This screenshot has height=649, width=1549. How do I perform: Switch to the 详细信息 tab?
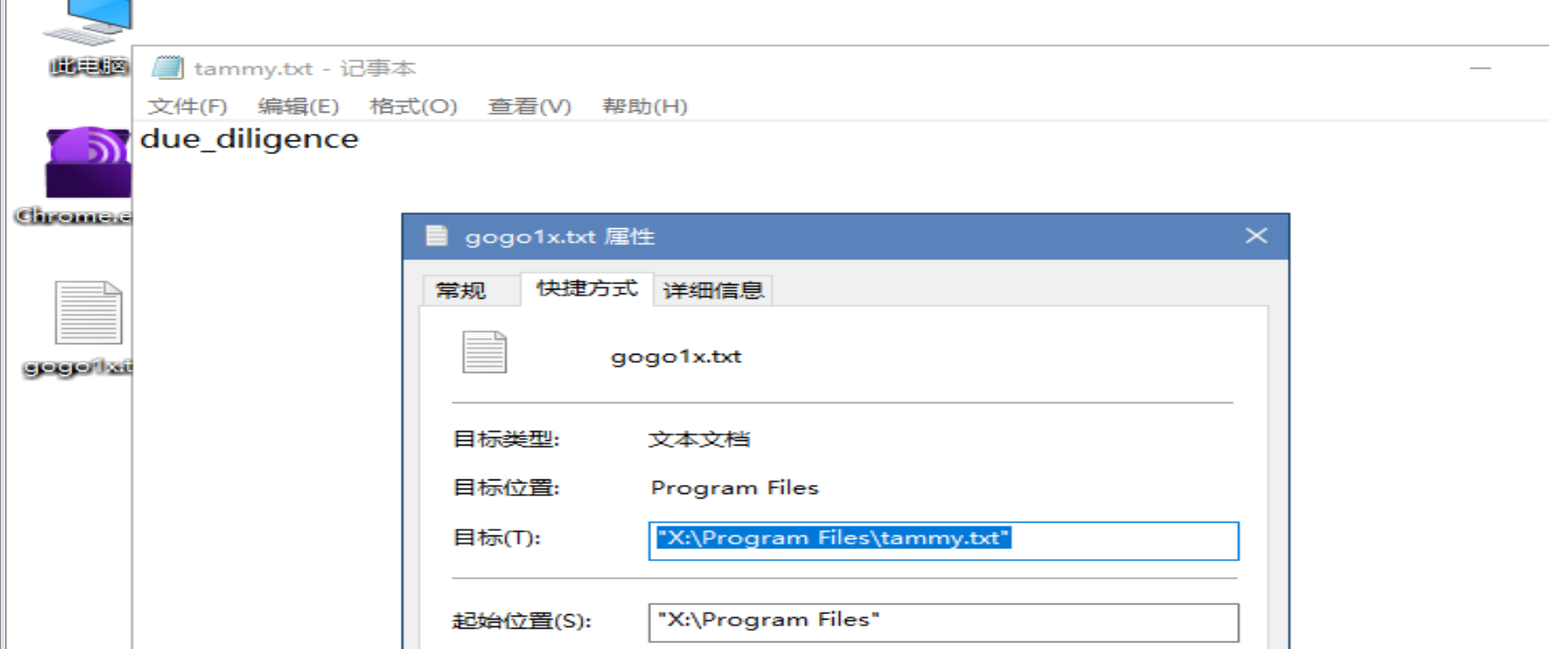713,291
